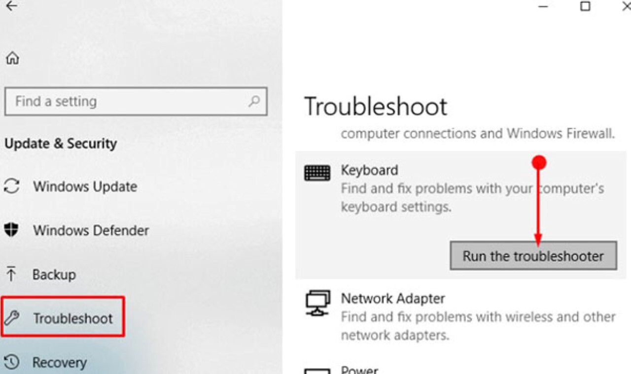Focus the Find a setting field
The width and height of the screenshot is (631, 374).
136,102
